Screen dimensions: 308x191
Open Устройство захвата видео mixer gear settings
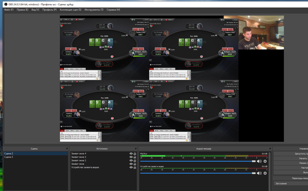pyautogui.click(x=265, y=173)
